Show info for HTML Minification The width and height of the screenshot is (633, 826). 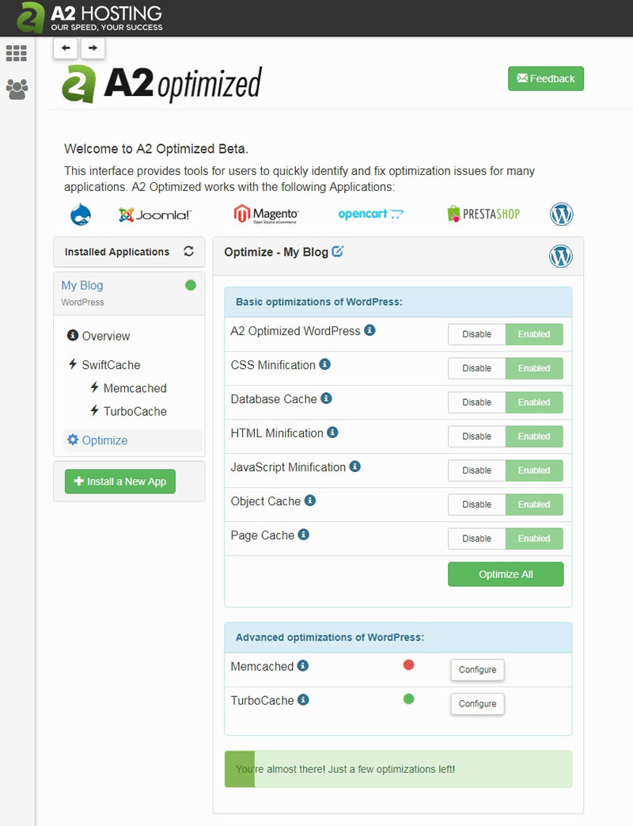[332, 432]
